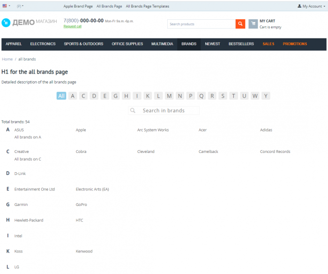Filter brands by letter A button

73,96
